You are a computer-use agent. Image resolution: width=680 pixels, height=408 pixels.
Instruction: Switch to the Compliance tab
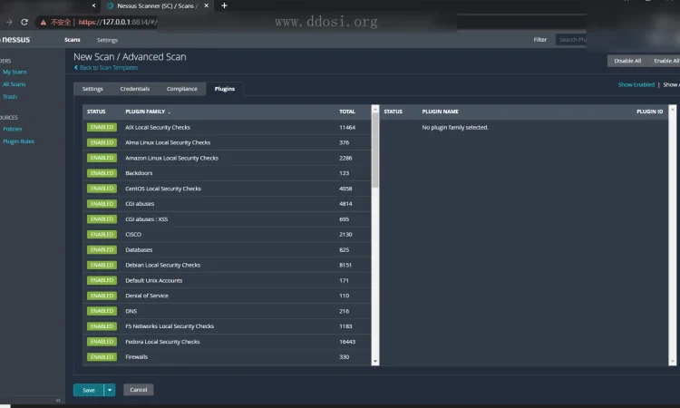click(x=181, y=89)
